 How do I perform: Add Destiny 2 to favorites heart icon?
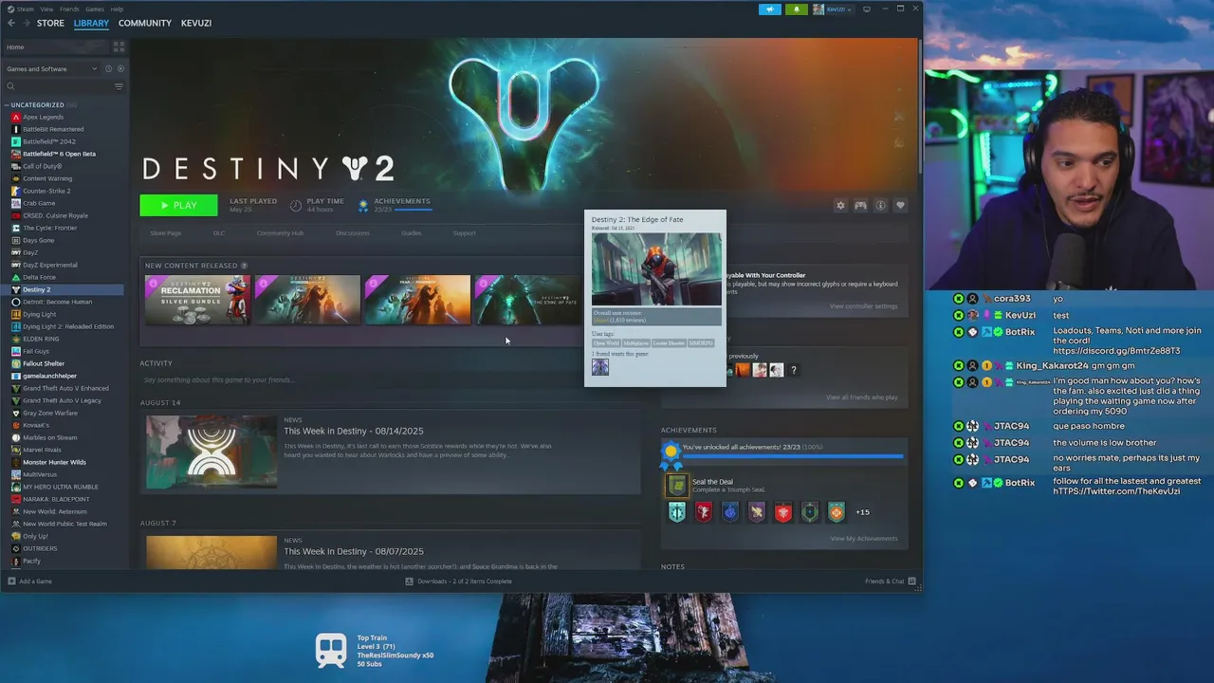(x=900, y=205)
